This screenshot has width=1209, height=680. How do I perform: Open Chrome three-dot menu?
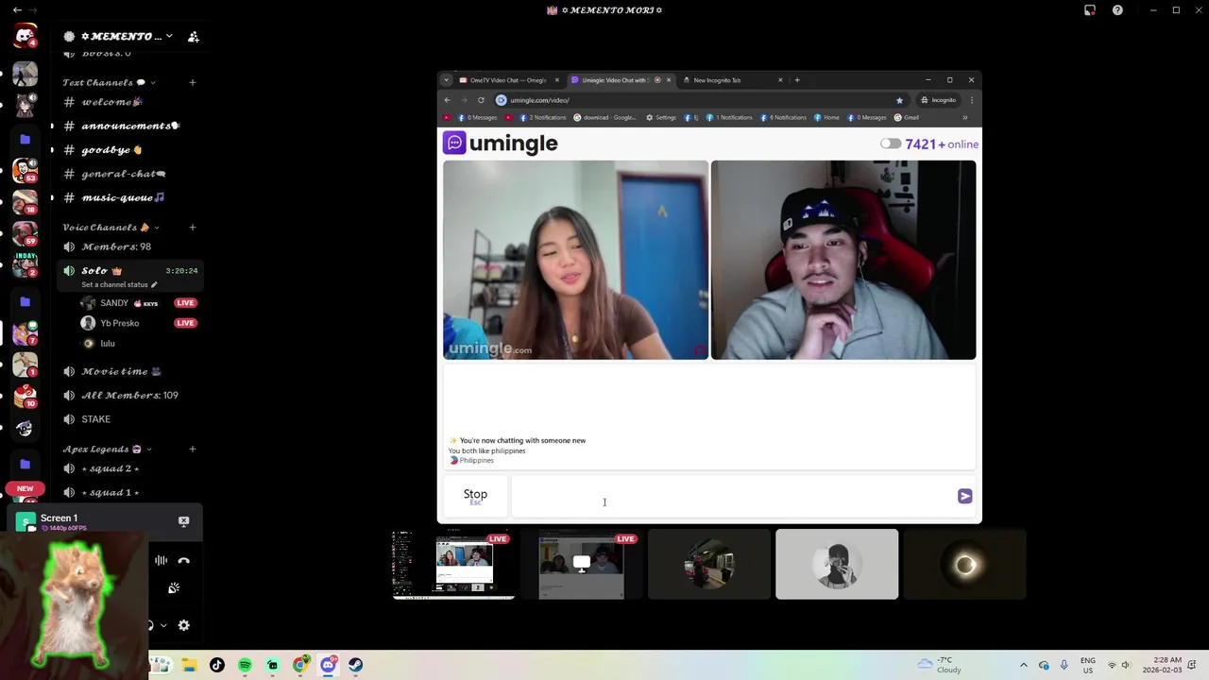click(x=971, y=100)
